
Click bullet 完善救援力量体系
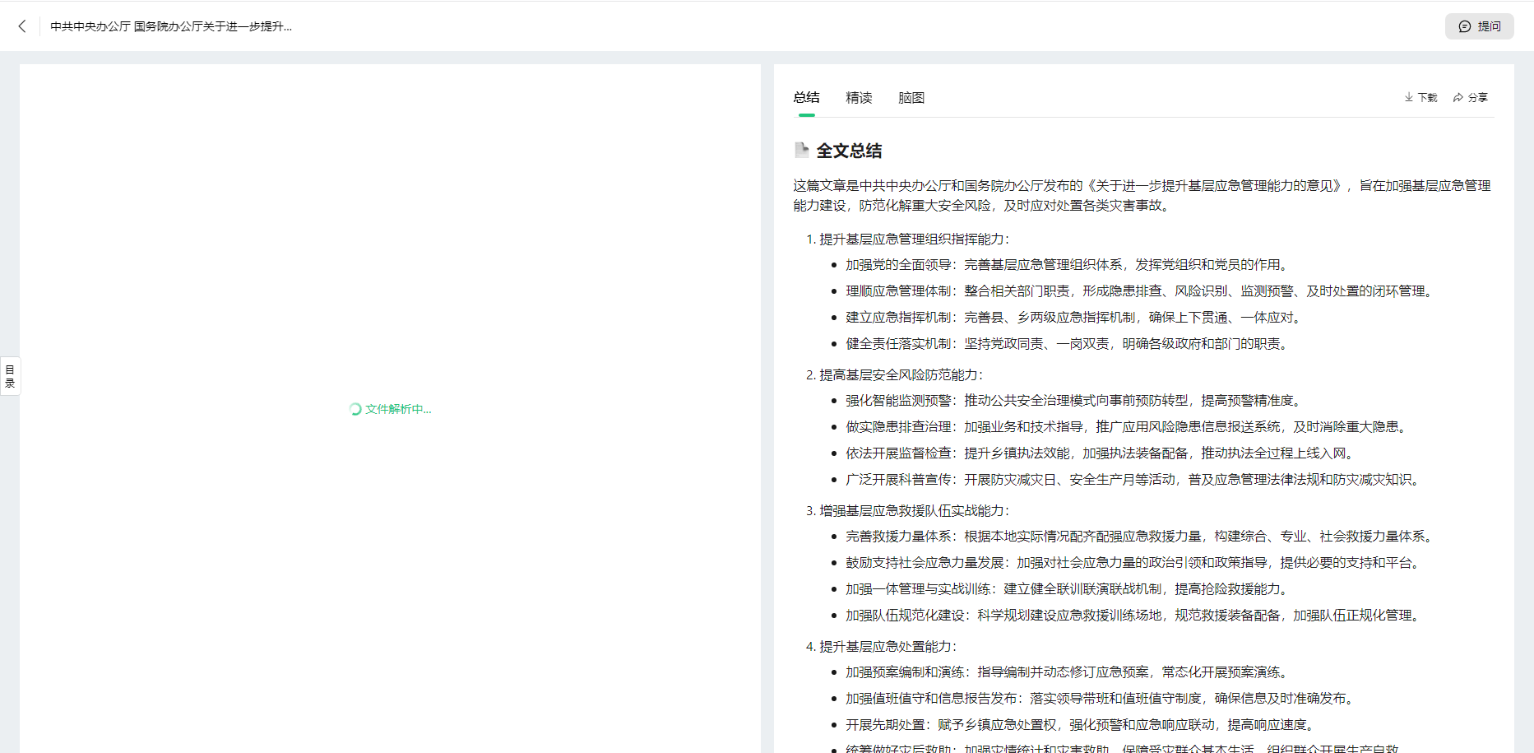pyautogui.click(x=1140, y=536)
